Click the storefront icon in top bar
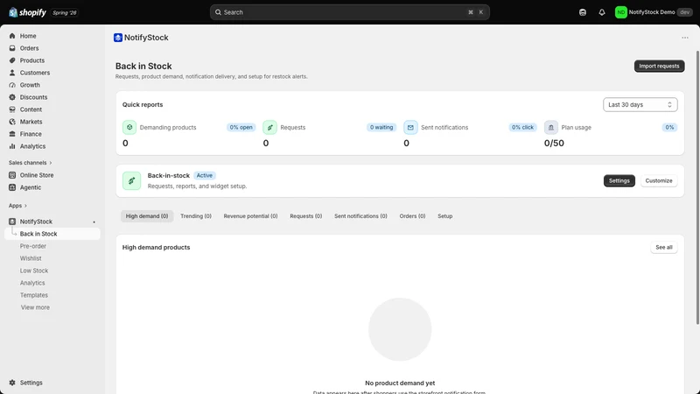This screenshot has height=394, width=700. pos(583,12)
